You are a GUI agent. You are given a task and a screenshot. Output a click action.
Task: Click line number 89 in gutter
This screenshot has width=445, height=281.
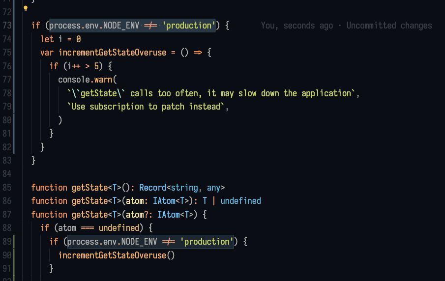[7, 242]
